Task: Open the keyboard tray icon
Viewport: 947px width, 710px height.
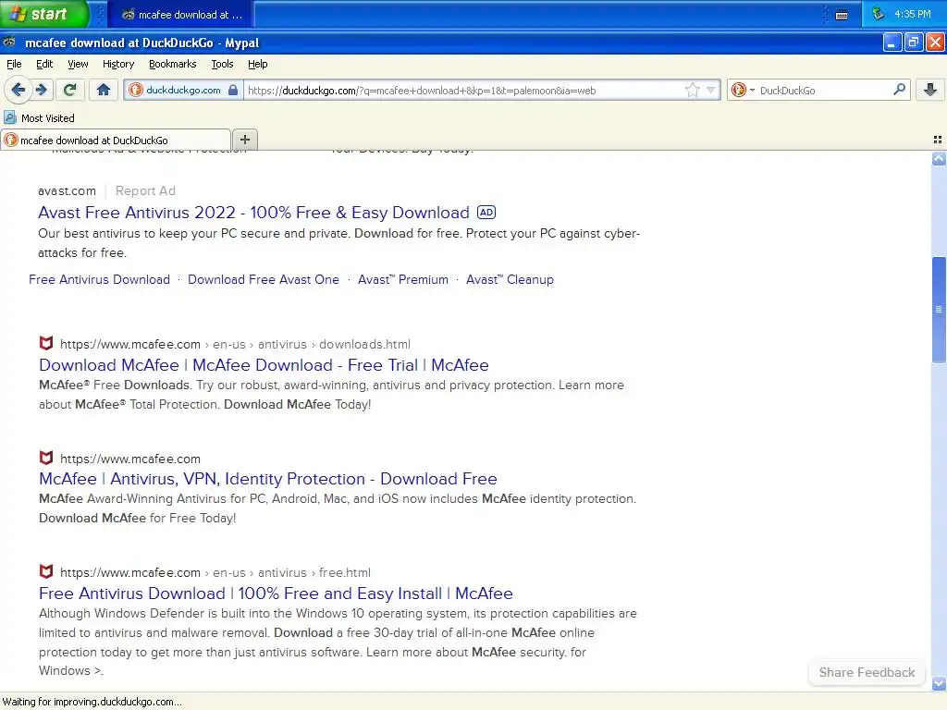Action: click(842, 15)
